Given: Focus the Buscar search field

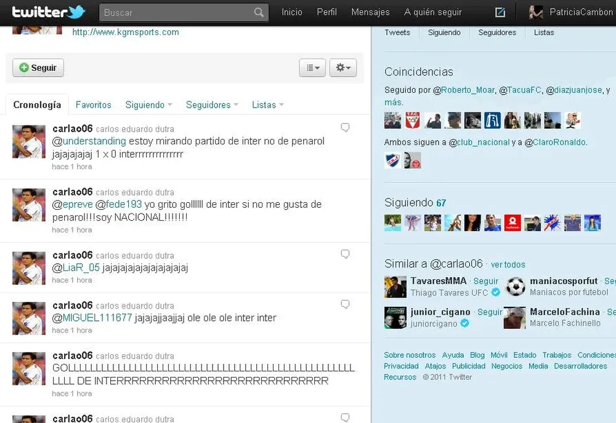Looking at the screenshot, I should point(176,12).
